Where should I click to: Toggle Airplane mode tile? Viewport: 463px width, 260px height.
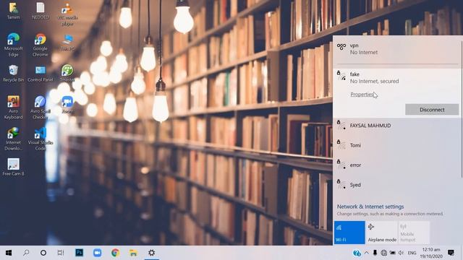pos(382,233)
